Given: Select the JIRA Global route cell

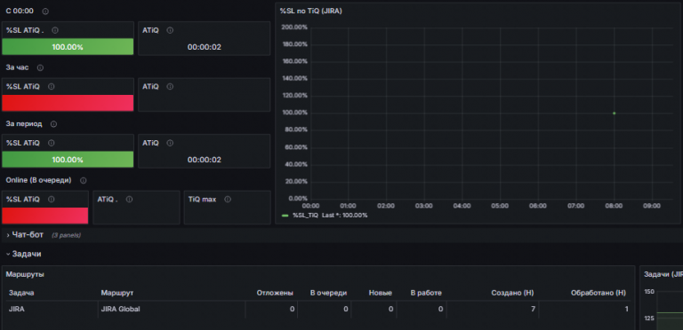Looking at the screenshot, I should click(x=120, y=310).
